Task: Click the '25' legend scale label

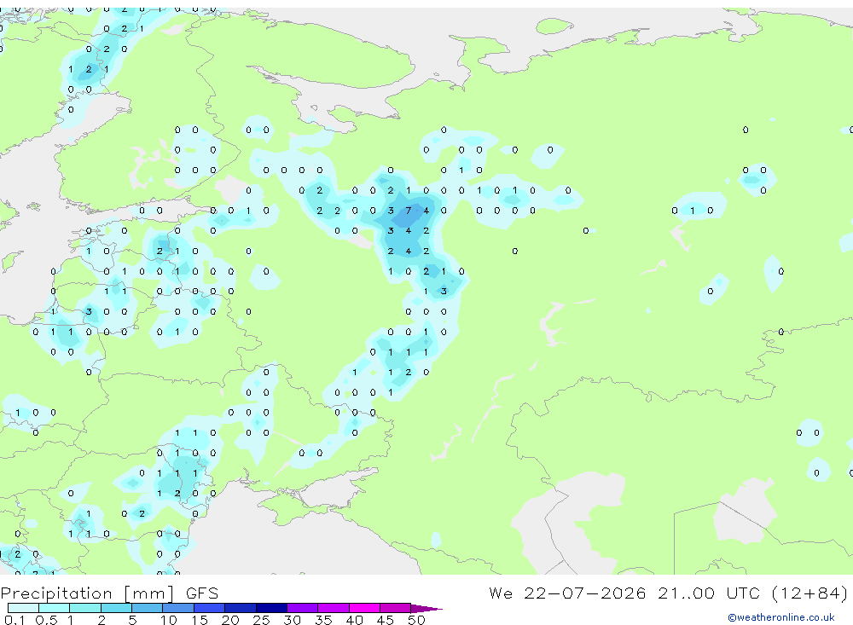Action: [x=262, y=620]
